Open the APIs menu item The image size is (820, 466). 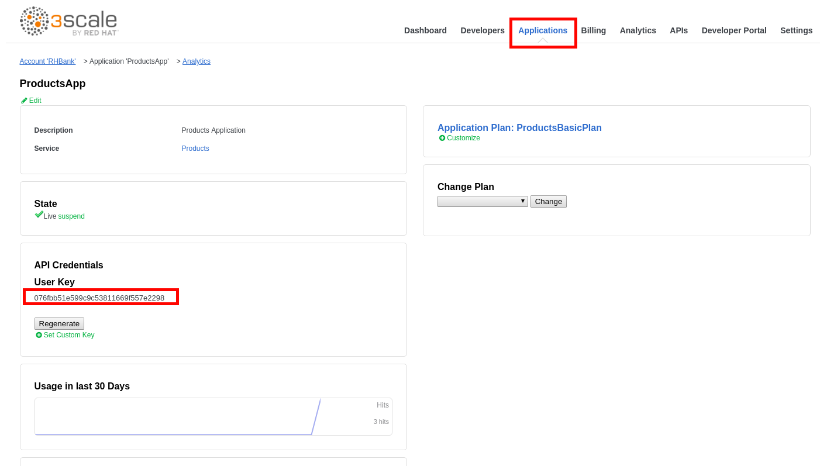click(x=678, y=30)
